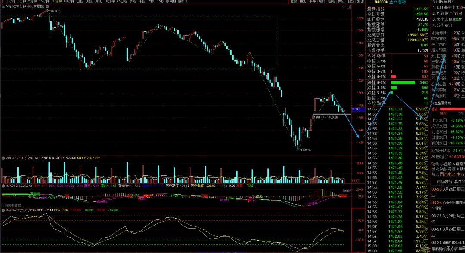Click the 画线 drawing button

point(331,1)
